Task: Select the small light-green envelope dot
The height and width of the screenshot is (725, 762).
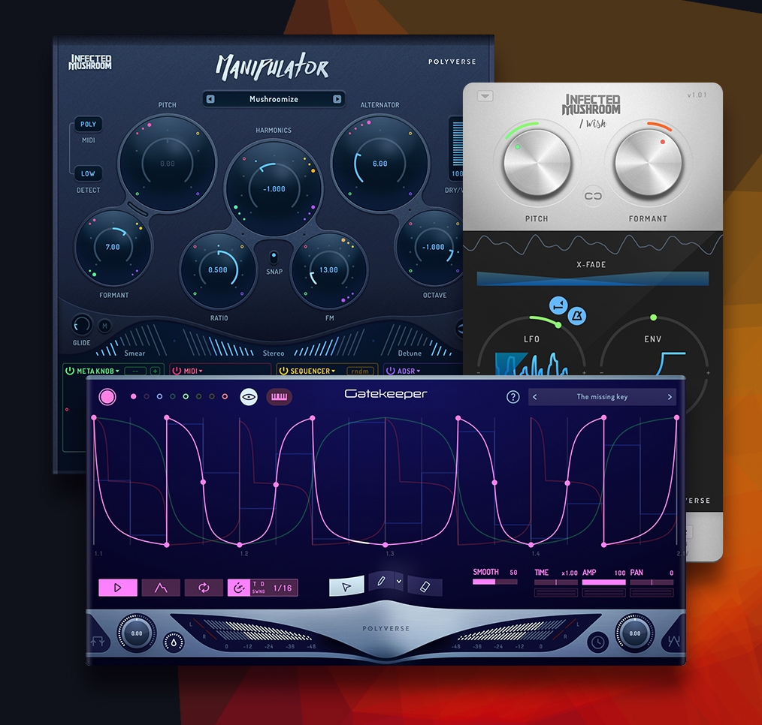Action: [x=186, y=396]
